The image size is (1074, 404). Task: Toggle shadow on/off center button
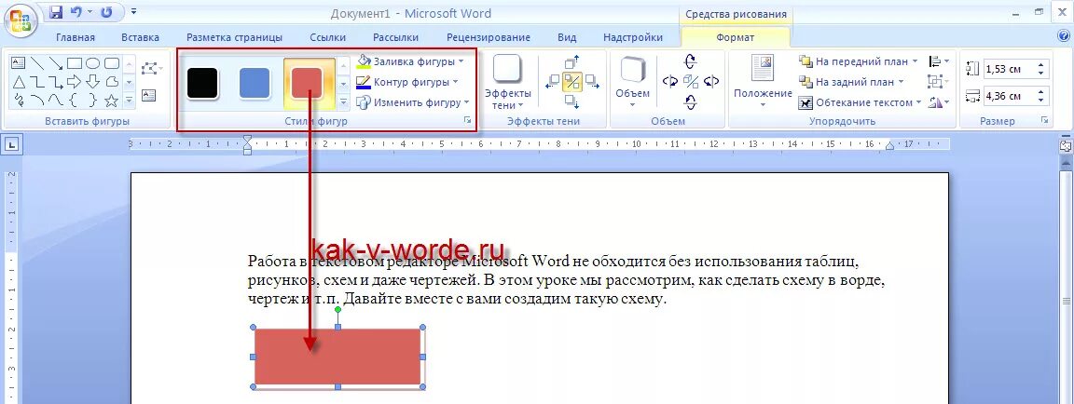click(571, 83)
